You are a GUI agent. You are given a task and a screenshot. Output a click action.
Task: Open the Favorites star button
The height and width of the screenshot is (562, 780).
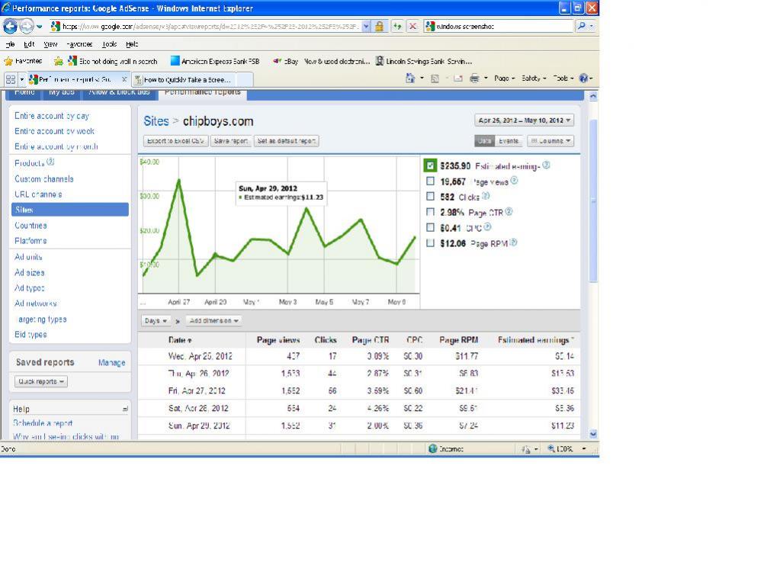(23, 61)
